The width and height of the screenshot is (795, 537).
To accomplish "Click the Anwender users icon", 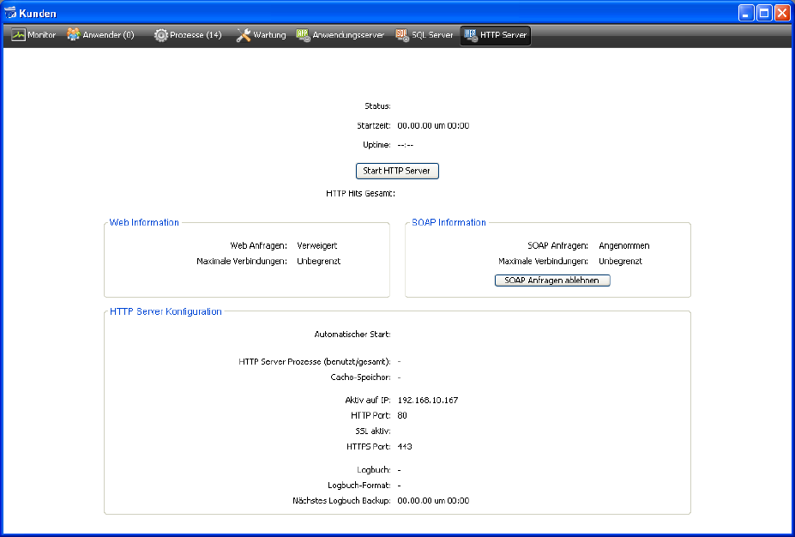I will 74,35.
